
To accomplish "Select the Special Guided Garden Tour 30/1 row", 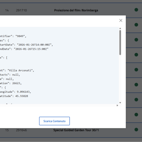I will (x=71, y=130).
